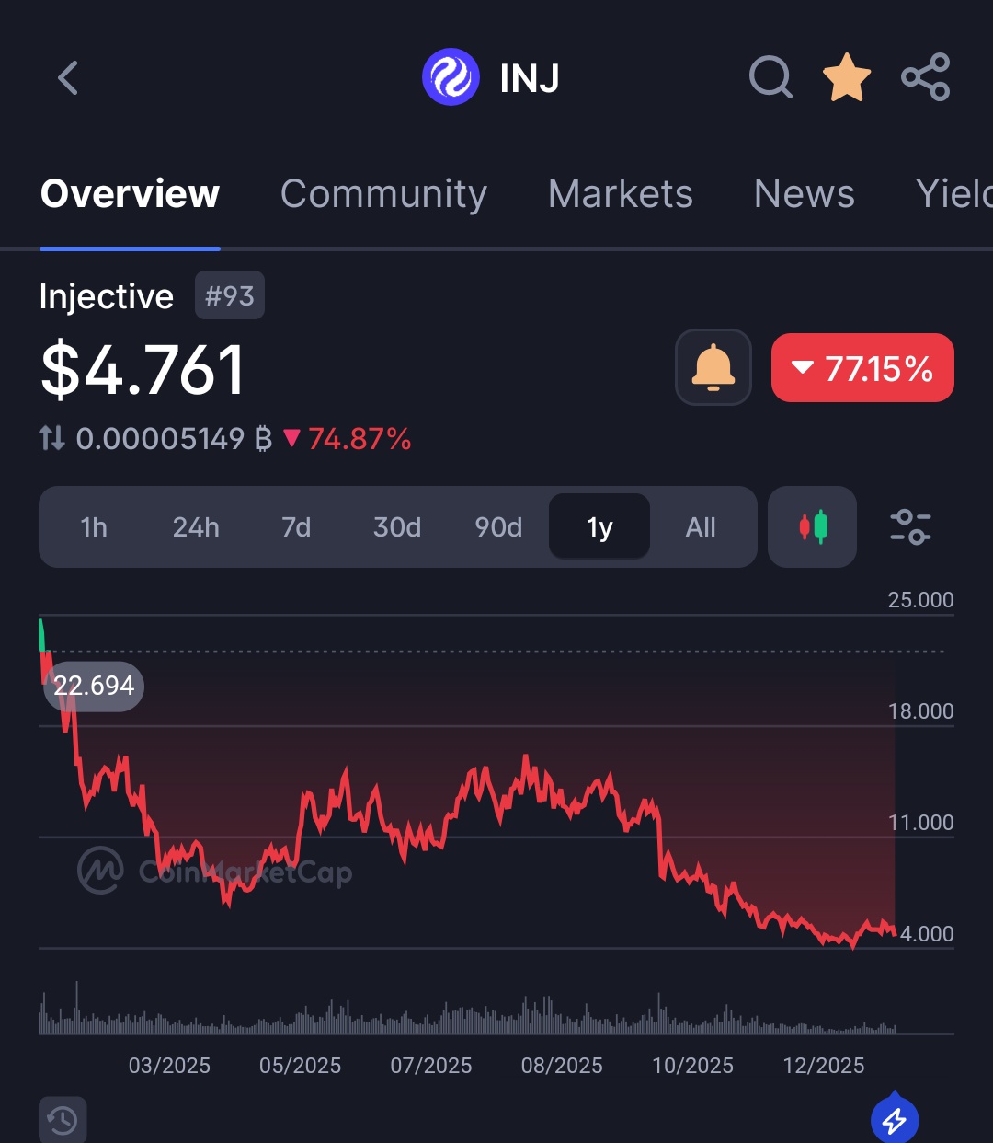Image resolution: width=993 pixels, height=1143 pixels.
Task: Set a price alert bell
Action: pos(713,367)
